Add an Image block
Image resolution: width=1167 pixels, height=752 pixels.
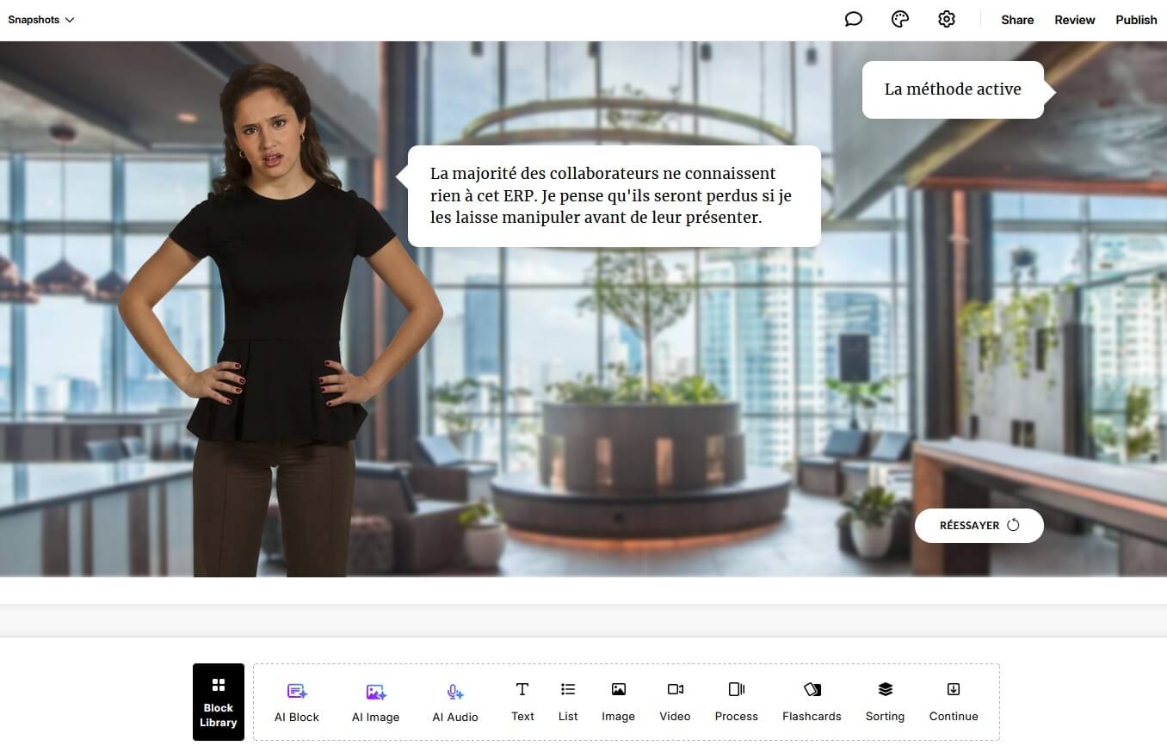[x=618, y=702]
